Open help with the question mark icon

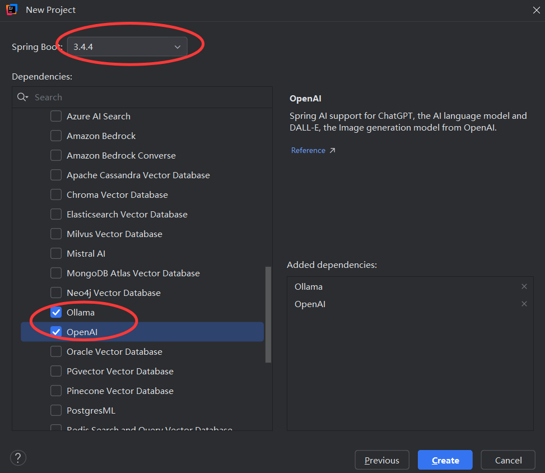point(18,458)
